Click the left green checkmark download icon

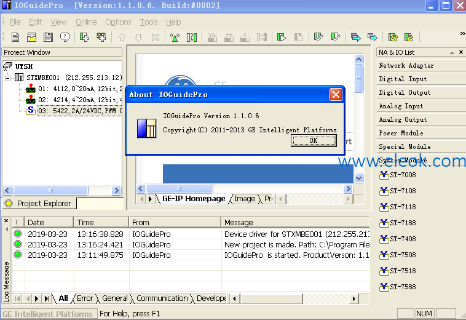(318, 38)
